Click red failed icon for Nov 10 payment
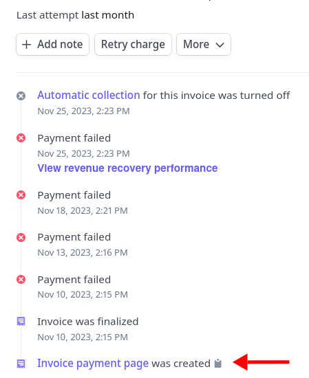Screen dimensions: 309x378 point(21,280)
